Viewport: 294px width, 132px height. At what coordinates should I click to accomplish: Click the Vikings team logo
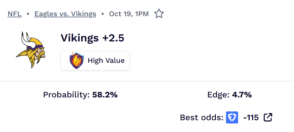click(x=31, y=50)
